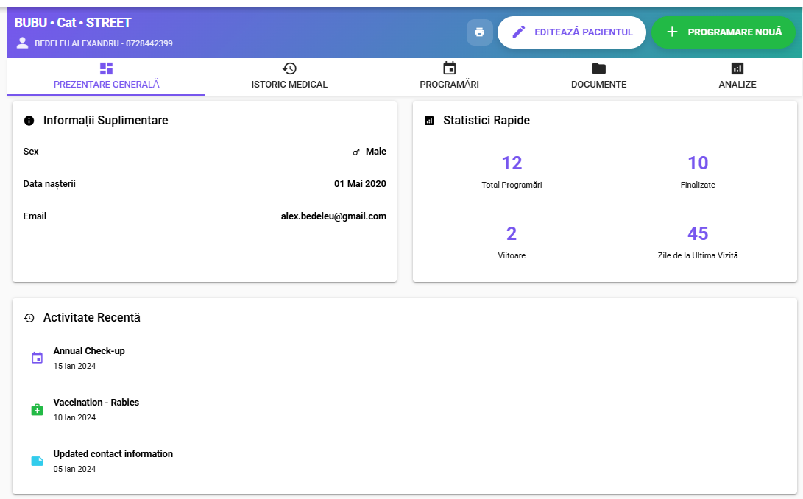This screenshot has height=499, width=803.
Task: Click the Total Programări count 12
Action: tap(512, 163)
